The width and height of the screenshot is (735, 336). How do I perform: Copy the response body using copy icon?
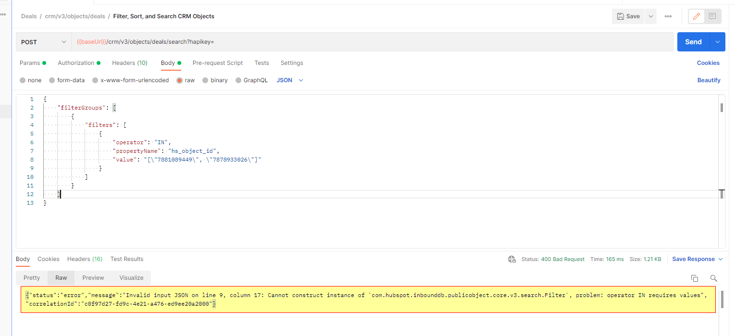(694, 278)
